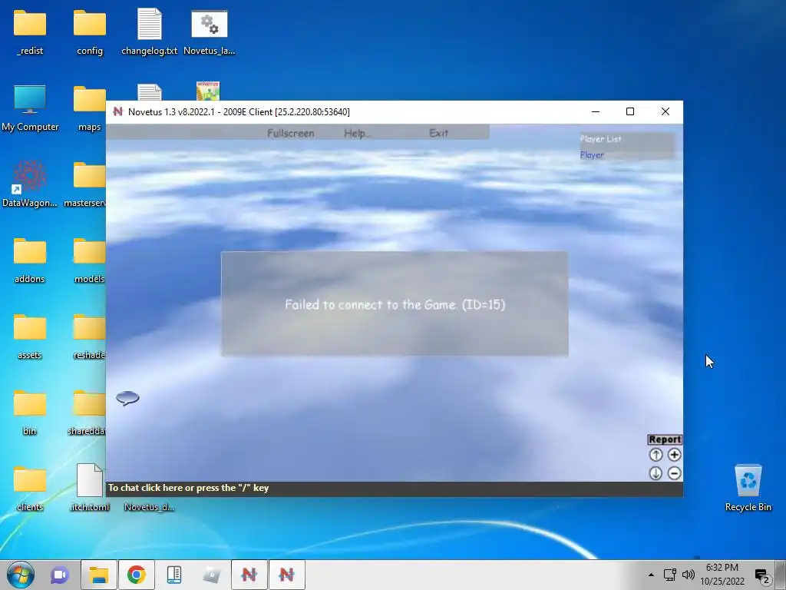Zoom in with the plus icon
Viewport: 786px width, 590px height.
pyautogui.click(x=674, y=455)
